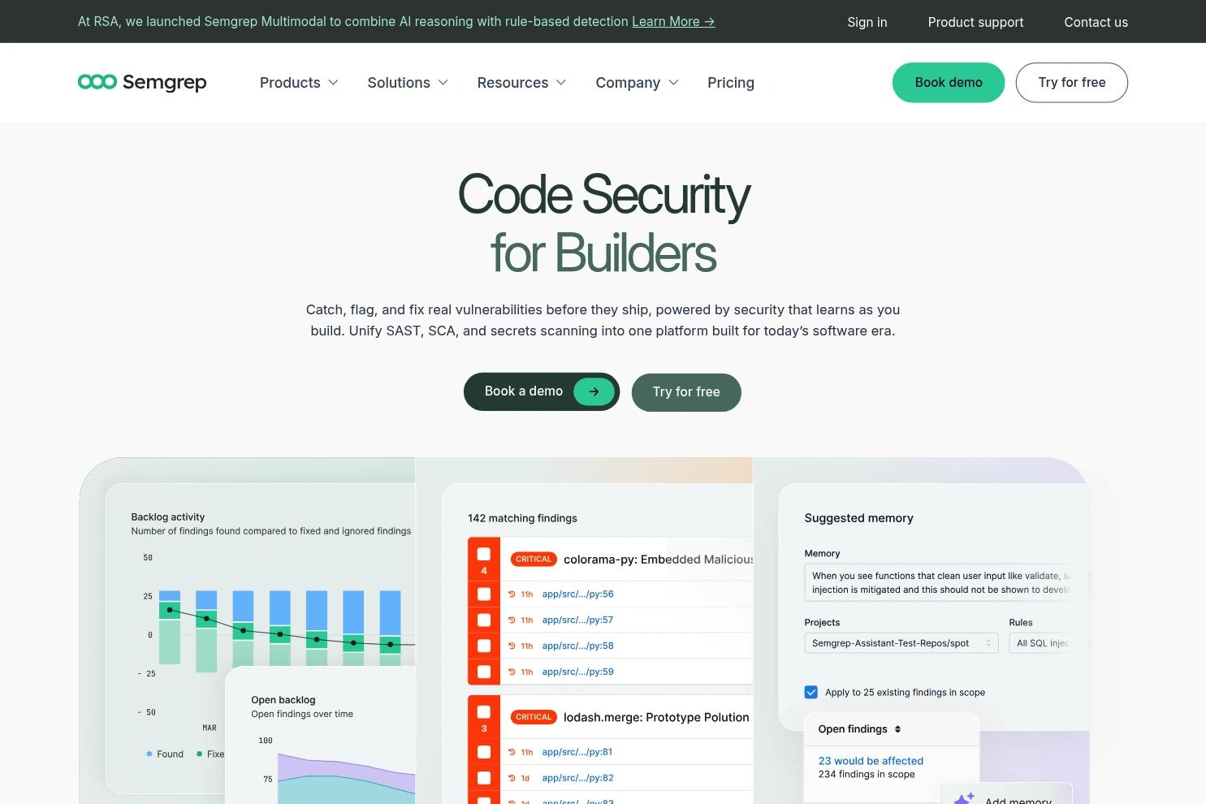Go to the Pricing page
Screen dimensions: 1206x804
pyautogui.click(x=731, y=83)
